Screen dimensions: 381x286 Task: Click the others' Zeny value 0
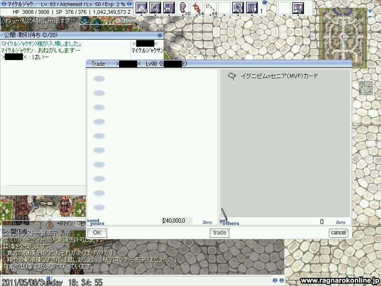click(x=322, y=222)
